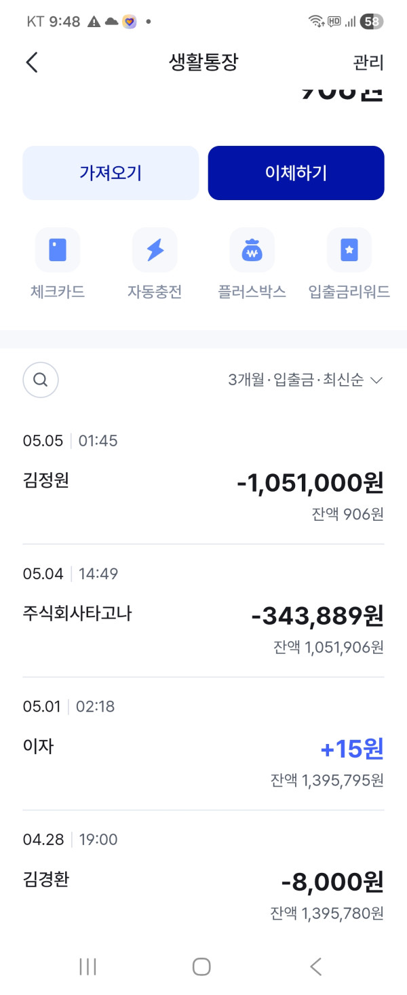Tap Android home navigation icon
Image resolution: width=407 pixels, height=995 pixels.
201,967
